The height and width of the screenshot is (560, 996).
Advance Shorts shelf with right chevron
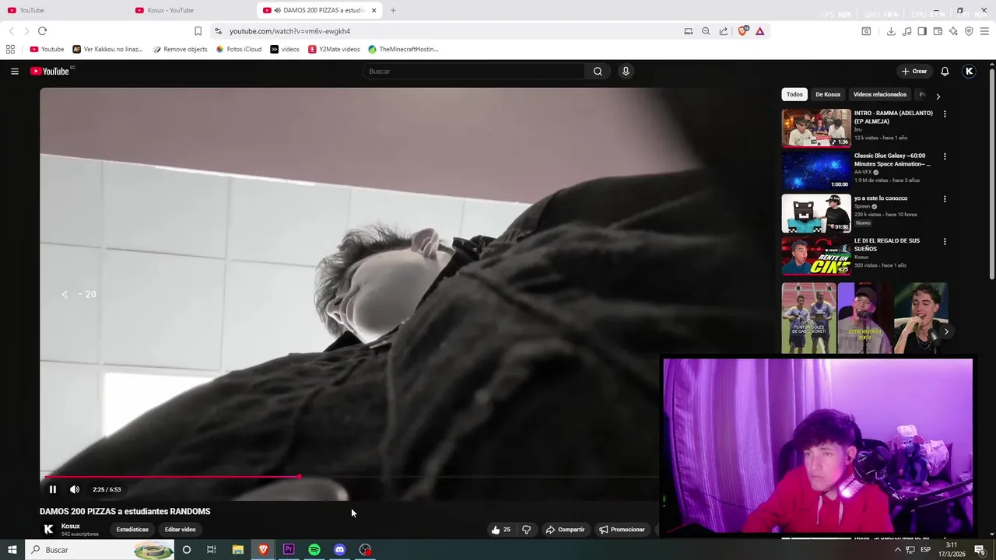tap(946, 331)
